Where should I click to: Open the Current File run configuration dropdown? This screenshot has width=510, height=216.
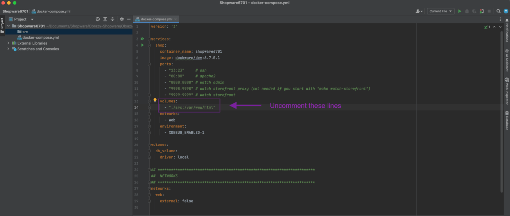pyautogui.click(x=440, y=11)
